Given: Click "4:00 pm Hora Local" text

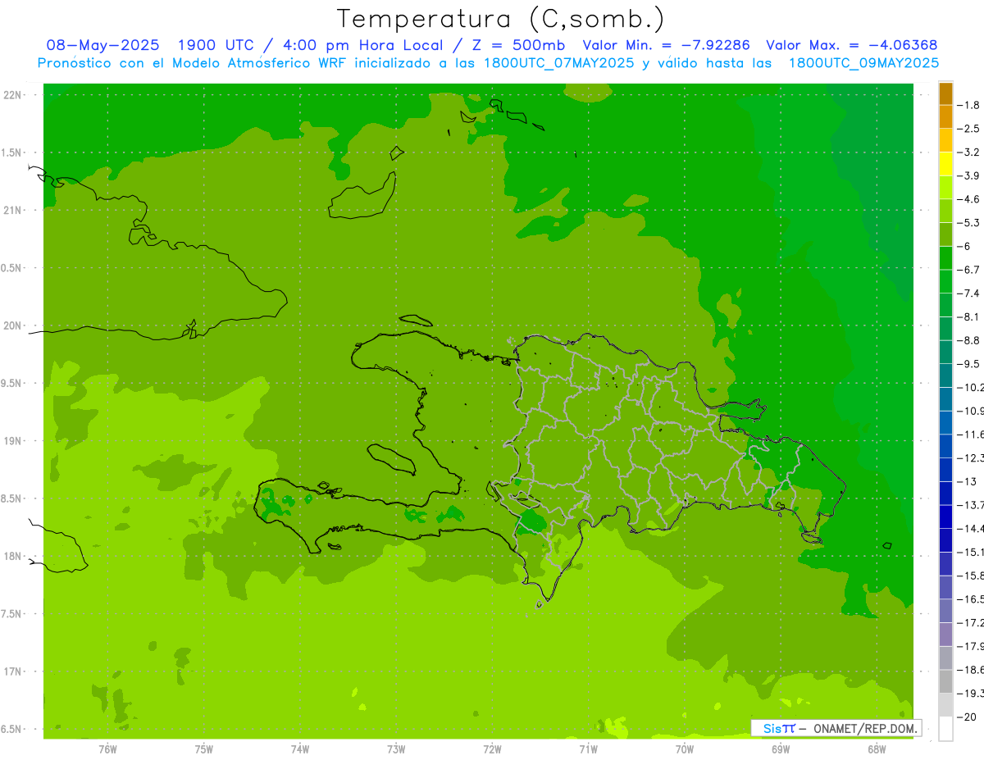Looking at the screenshot, I should [362, 45].
